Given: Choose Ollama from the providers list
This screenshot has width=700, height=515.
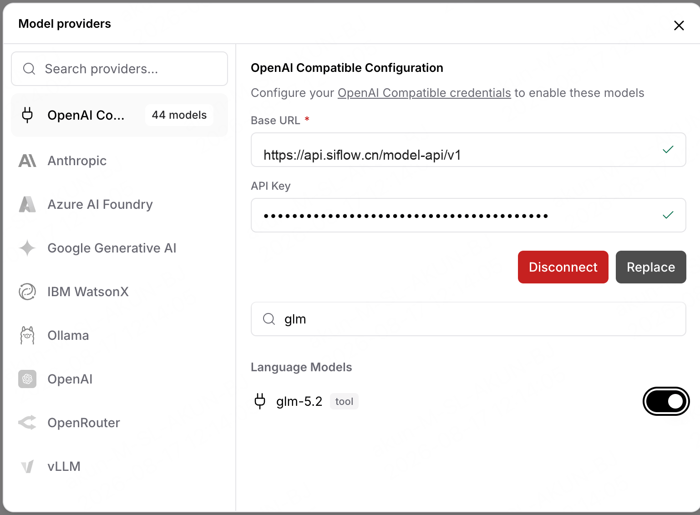Looking at the screenshot, I should (119, 335).
